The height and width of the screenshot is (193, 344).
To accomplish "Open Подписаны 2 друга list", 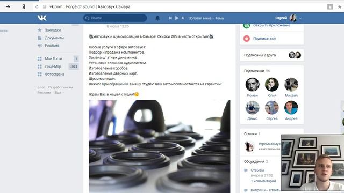I will [x=260, y=55].
